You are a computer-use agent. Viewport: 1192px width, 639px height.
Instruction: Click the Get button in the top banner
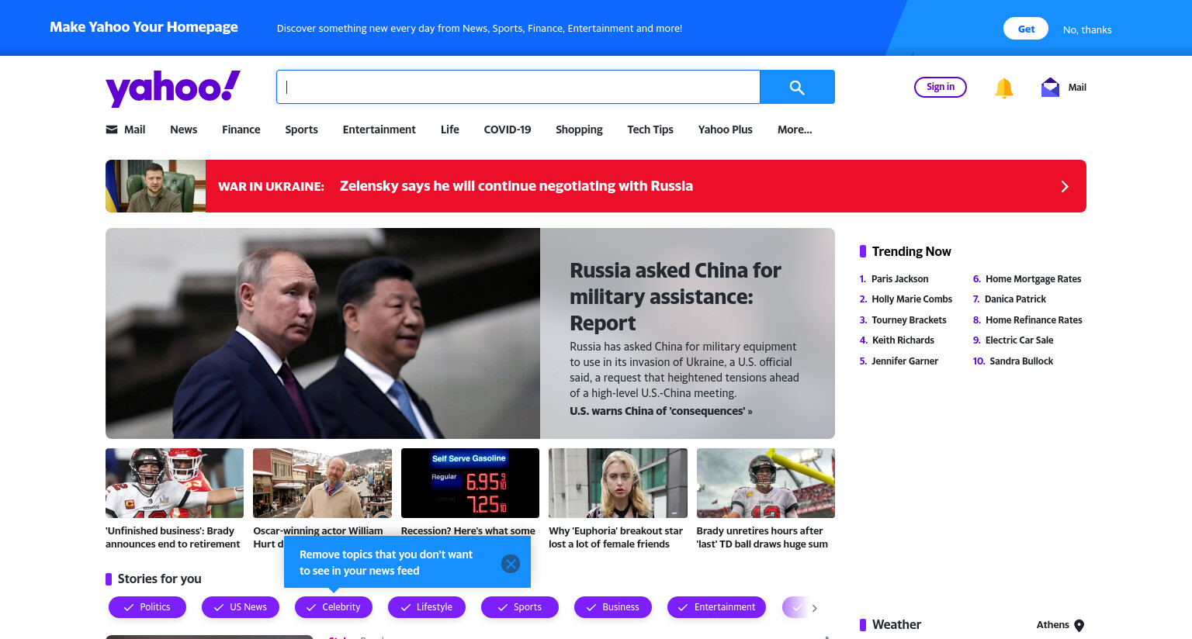[1027, 29]
